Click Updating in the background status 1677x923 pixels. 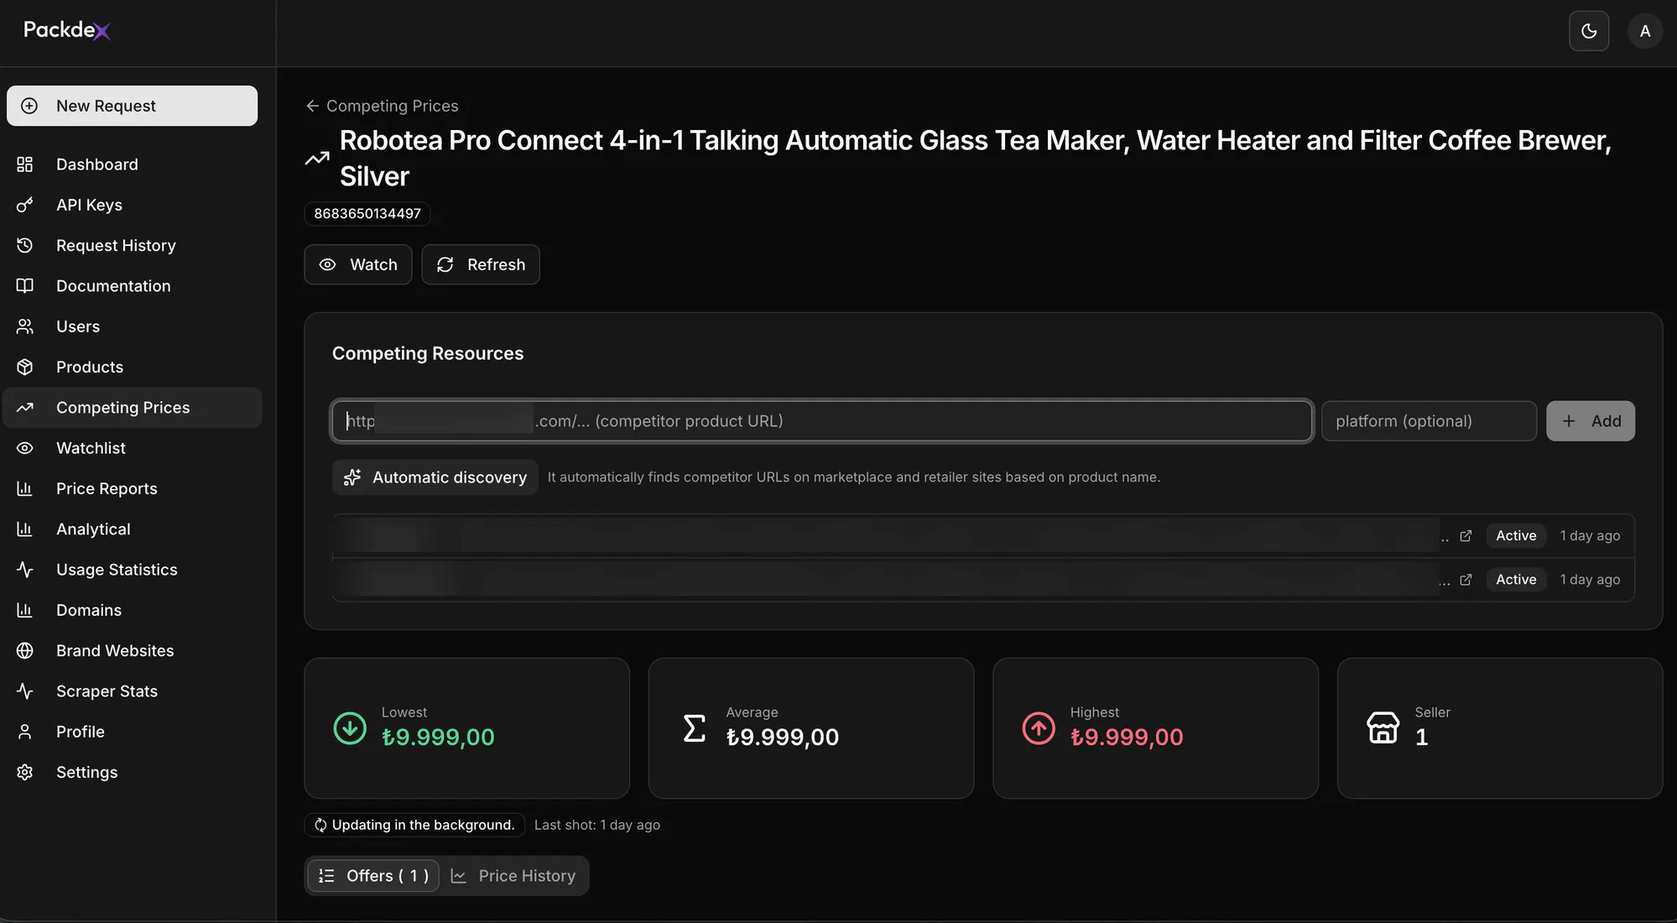coord(414,825)
